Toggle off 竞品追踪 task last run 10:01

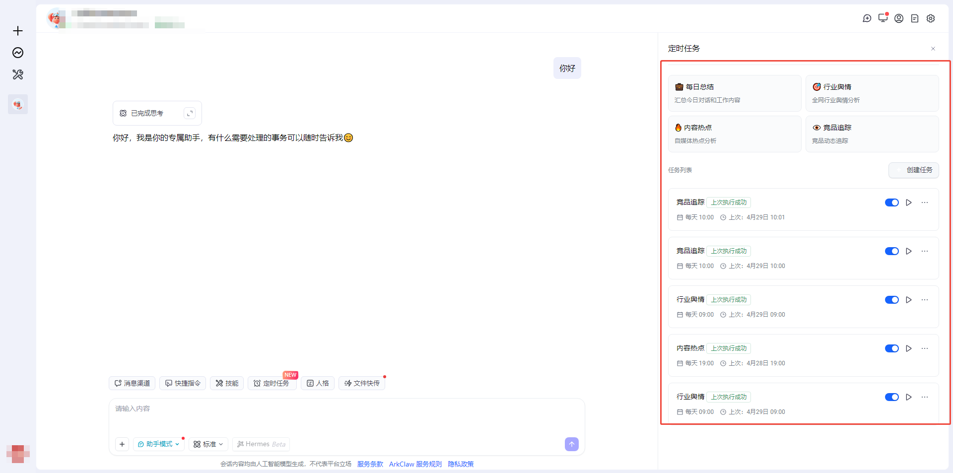click(892, 203)
